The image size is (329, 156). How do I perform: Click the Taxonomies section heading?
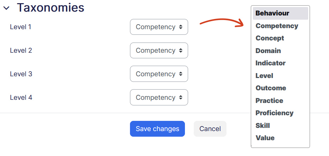coord(51,7)
